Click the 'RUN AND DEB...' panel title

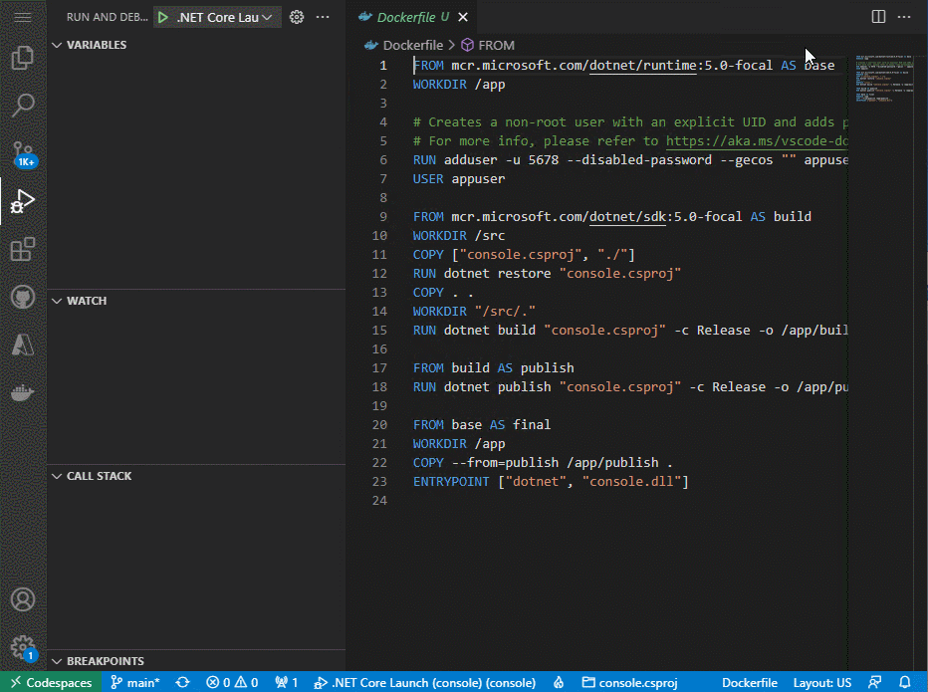[107, 17]
